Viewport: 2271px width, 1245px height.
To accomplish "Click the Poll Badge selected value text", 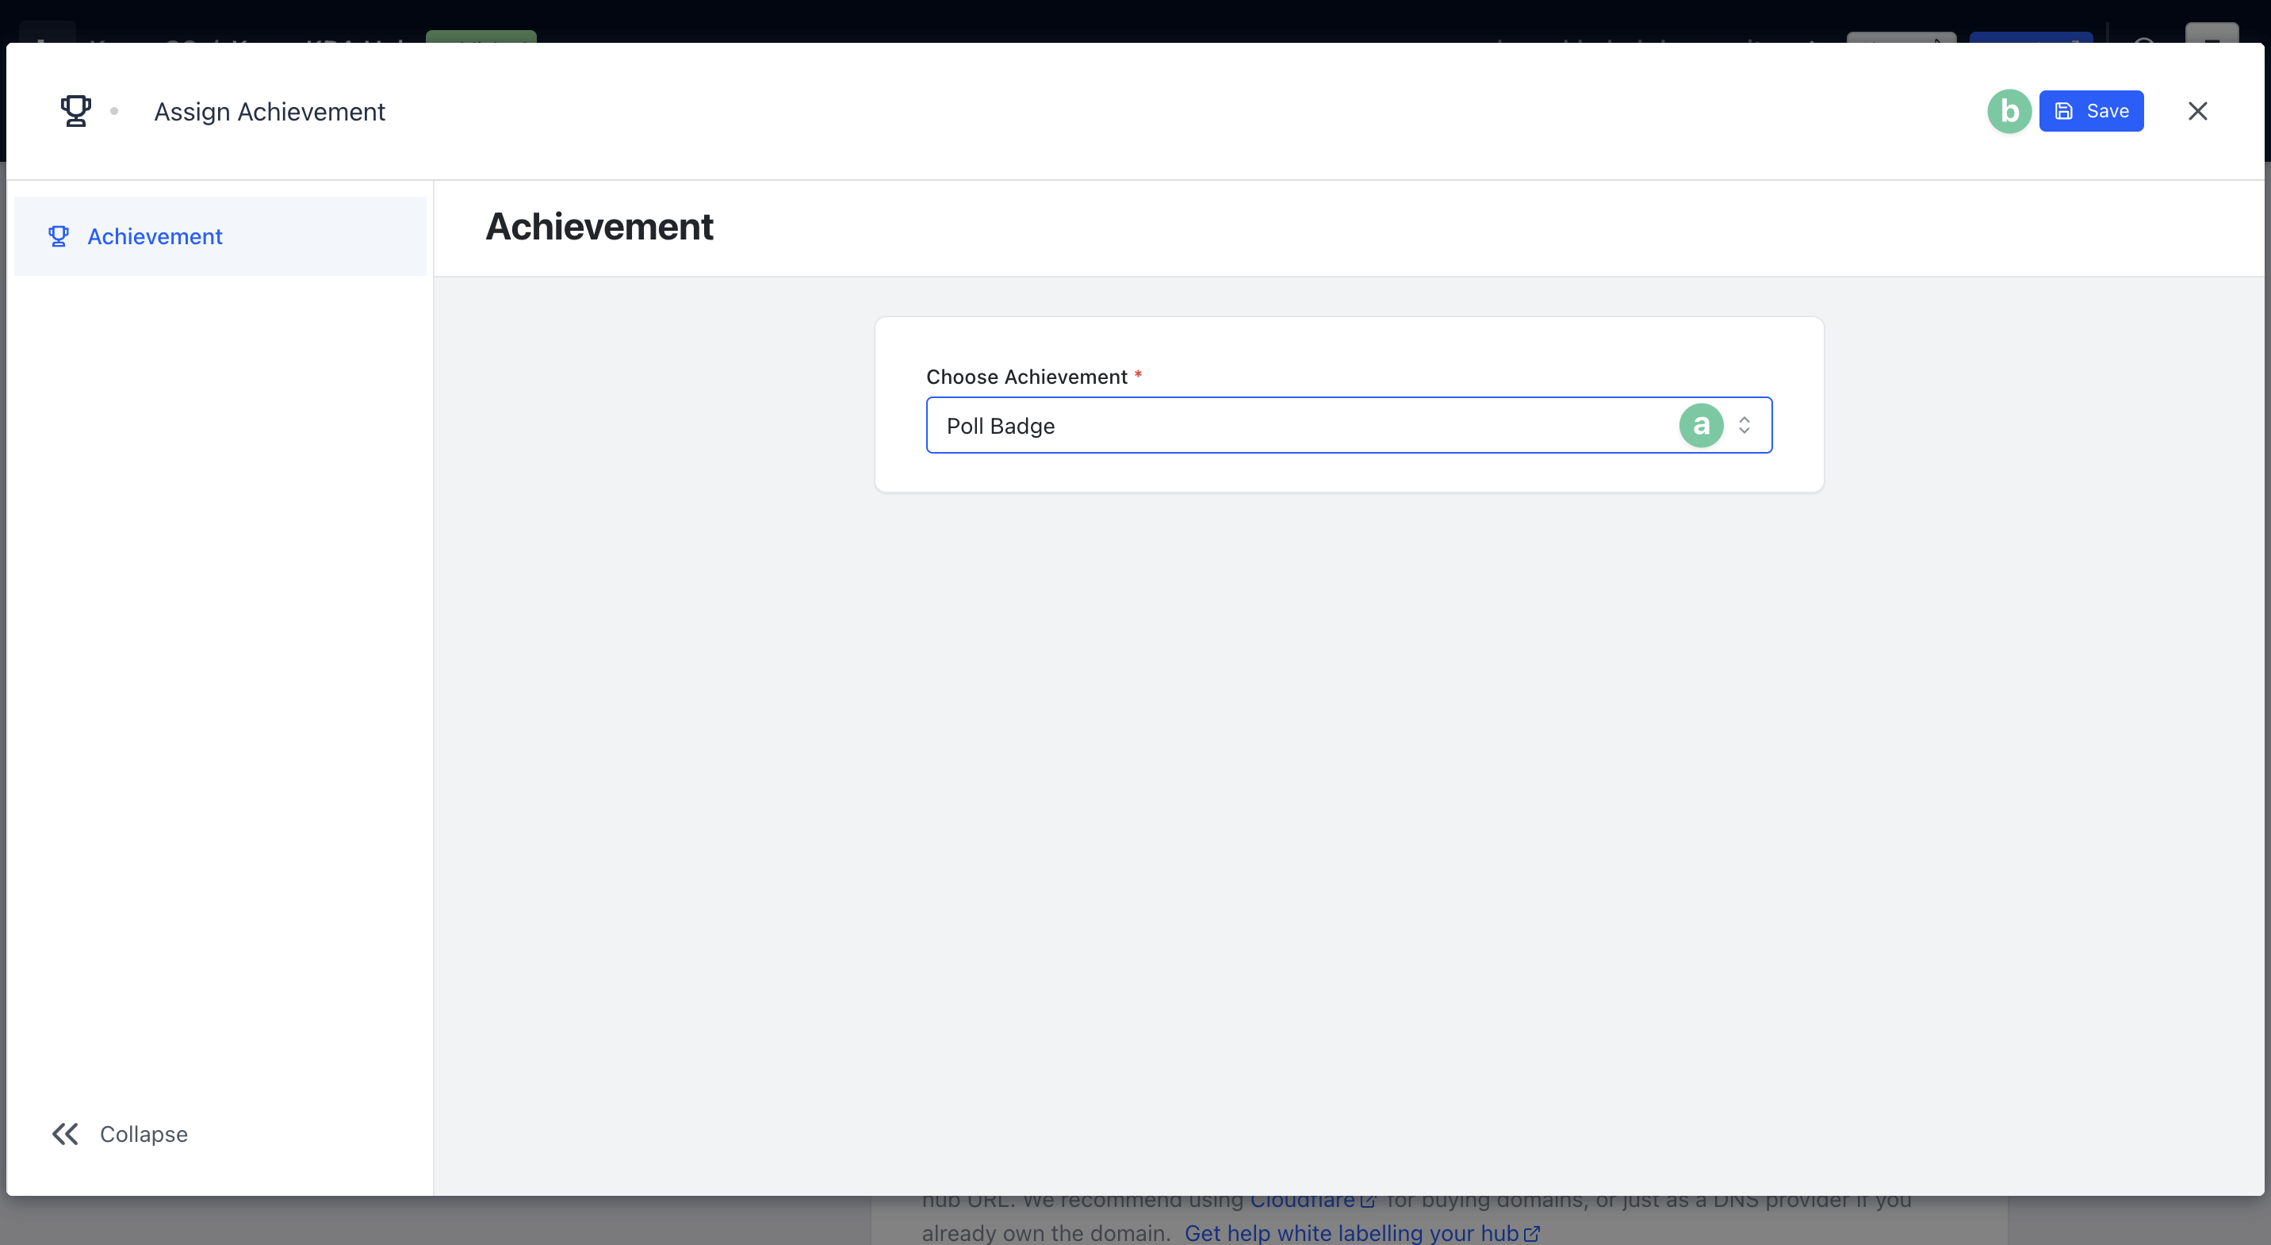I will pyautogui.click(x=1001, y=426).
